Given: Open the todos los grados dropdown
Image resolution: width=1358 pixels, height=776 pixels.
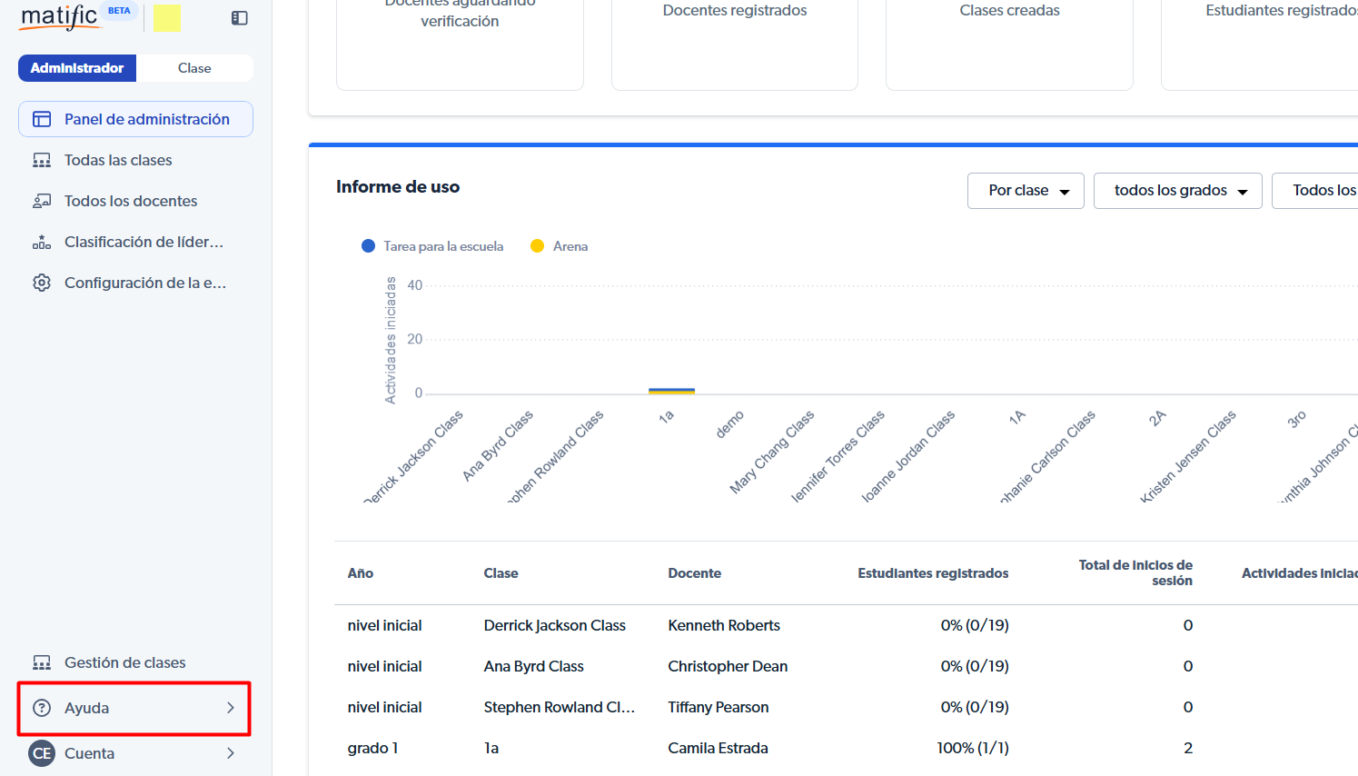Looking at the screenshot, I should [x=1177, y=191].
